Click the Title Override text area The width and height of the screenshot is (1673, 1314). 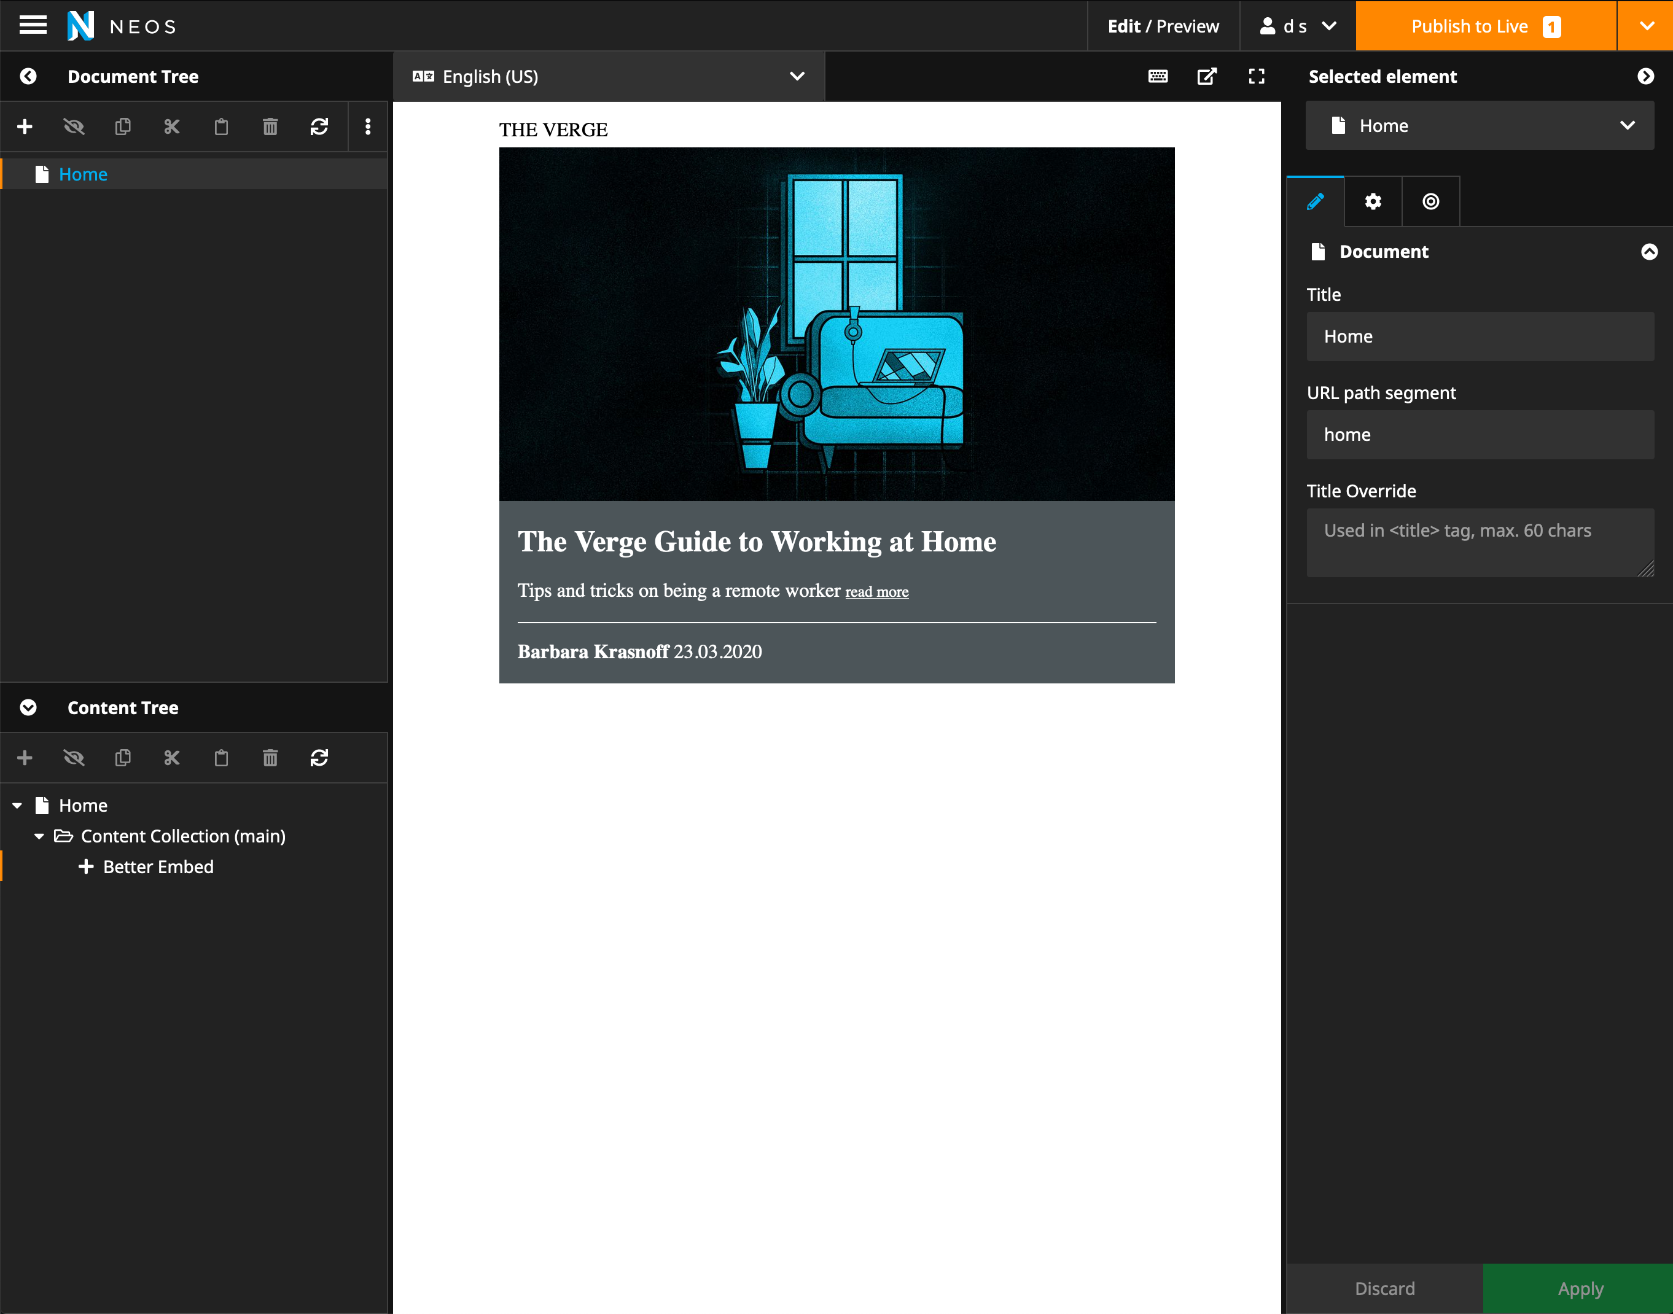(x=1479, y=542)
